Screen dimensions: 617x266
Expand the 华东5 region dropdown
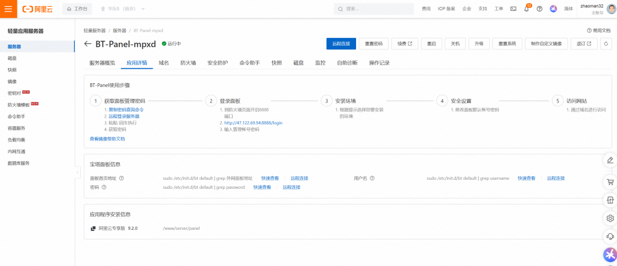(x=123, y=8)
